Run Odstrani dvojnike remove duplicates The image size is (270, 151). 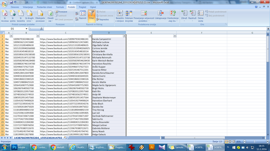[x=129, y=16]
